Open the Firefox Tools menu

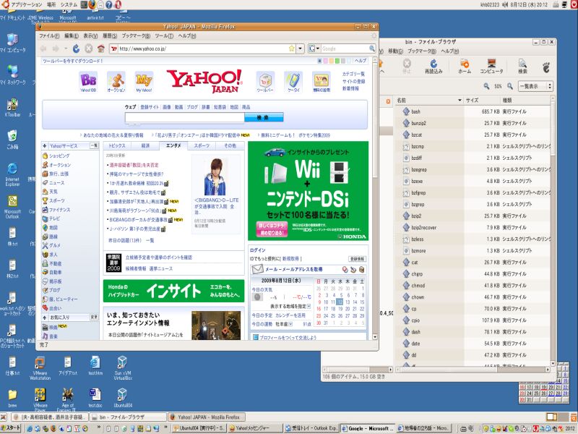click(x=164, y=35)
